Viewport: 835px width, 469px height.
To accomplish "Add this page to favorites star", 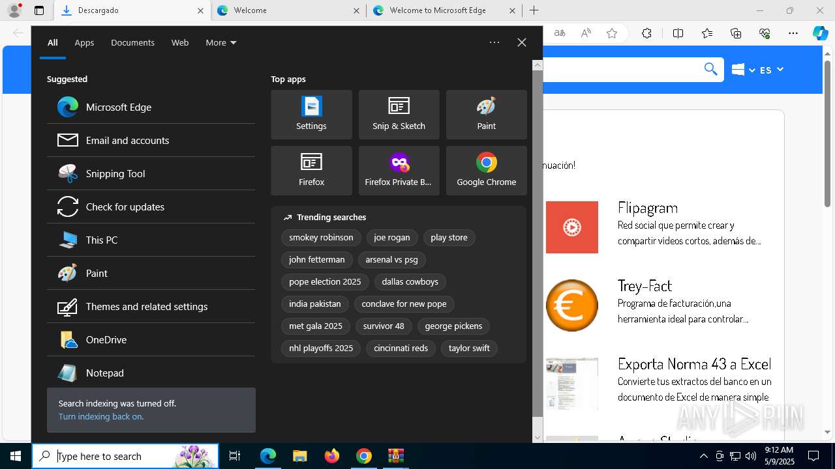I will point(612,33).
